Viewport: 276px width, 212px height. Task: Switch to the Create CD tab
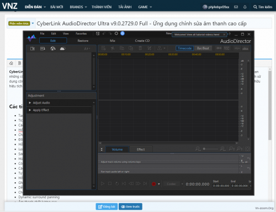pyautogui.click(x=142, y=41)
